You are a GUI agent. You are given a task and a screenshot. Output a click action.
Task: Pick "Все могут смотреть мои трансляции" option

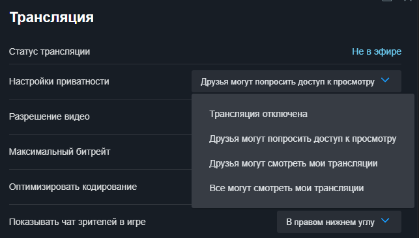point(303,188)
